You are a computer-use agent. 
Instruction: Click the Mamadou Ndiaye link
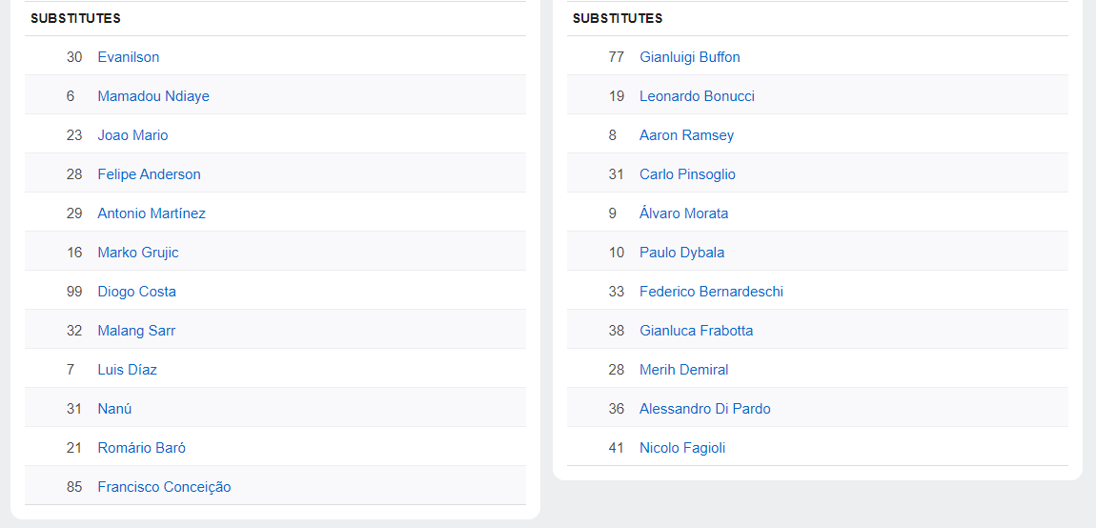click(152, 96)
